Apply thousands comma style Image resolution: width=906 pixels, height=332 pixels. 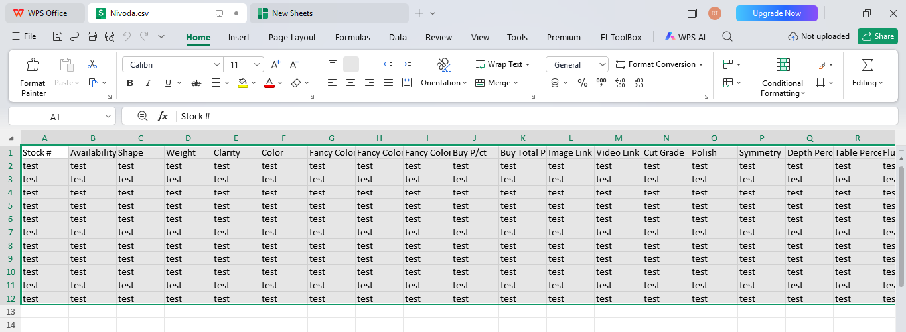pos(601,83)
